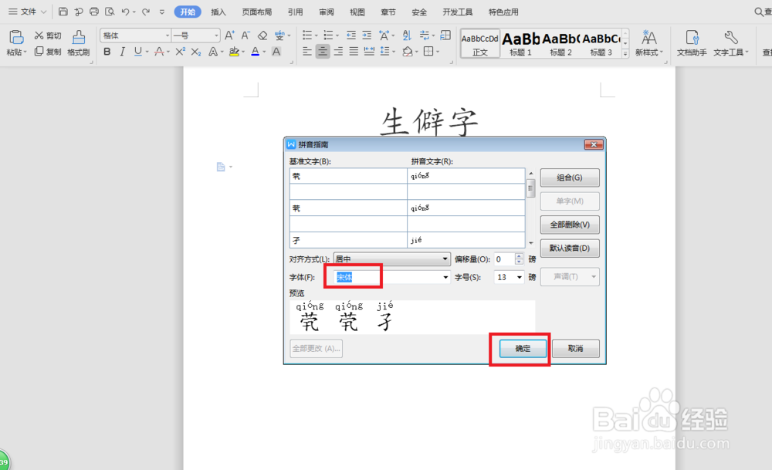Image resolution: width=772 pixels, height=470 pixels.
Task: Increase 偏移量 with the up stepper arrow
Action: pyautogui.click(x=518, y=255)
